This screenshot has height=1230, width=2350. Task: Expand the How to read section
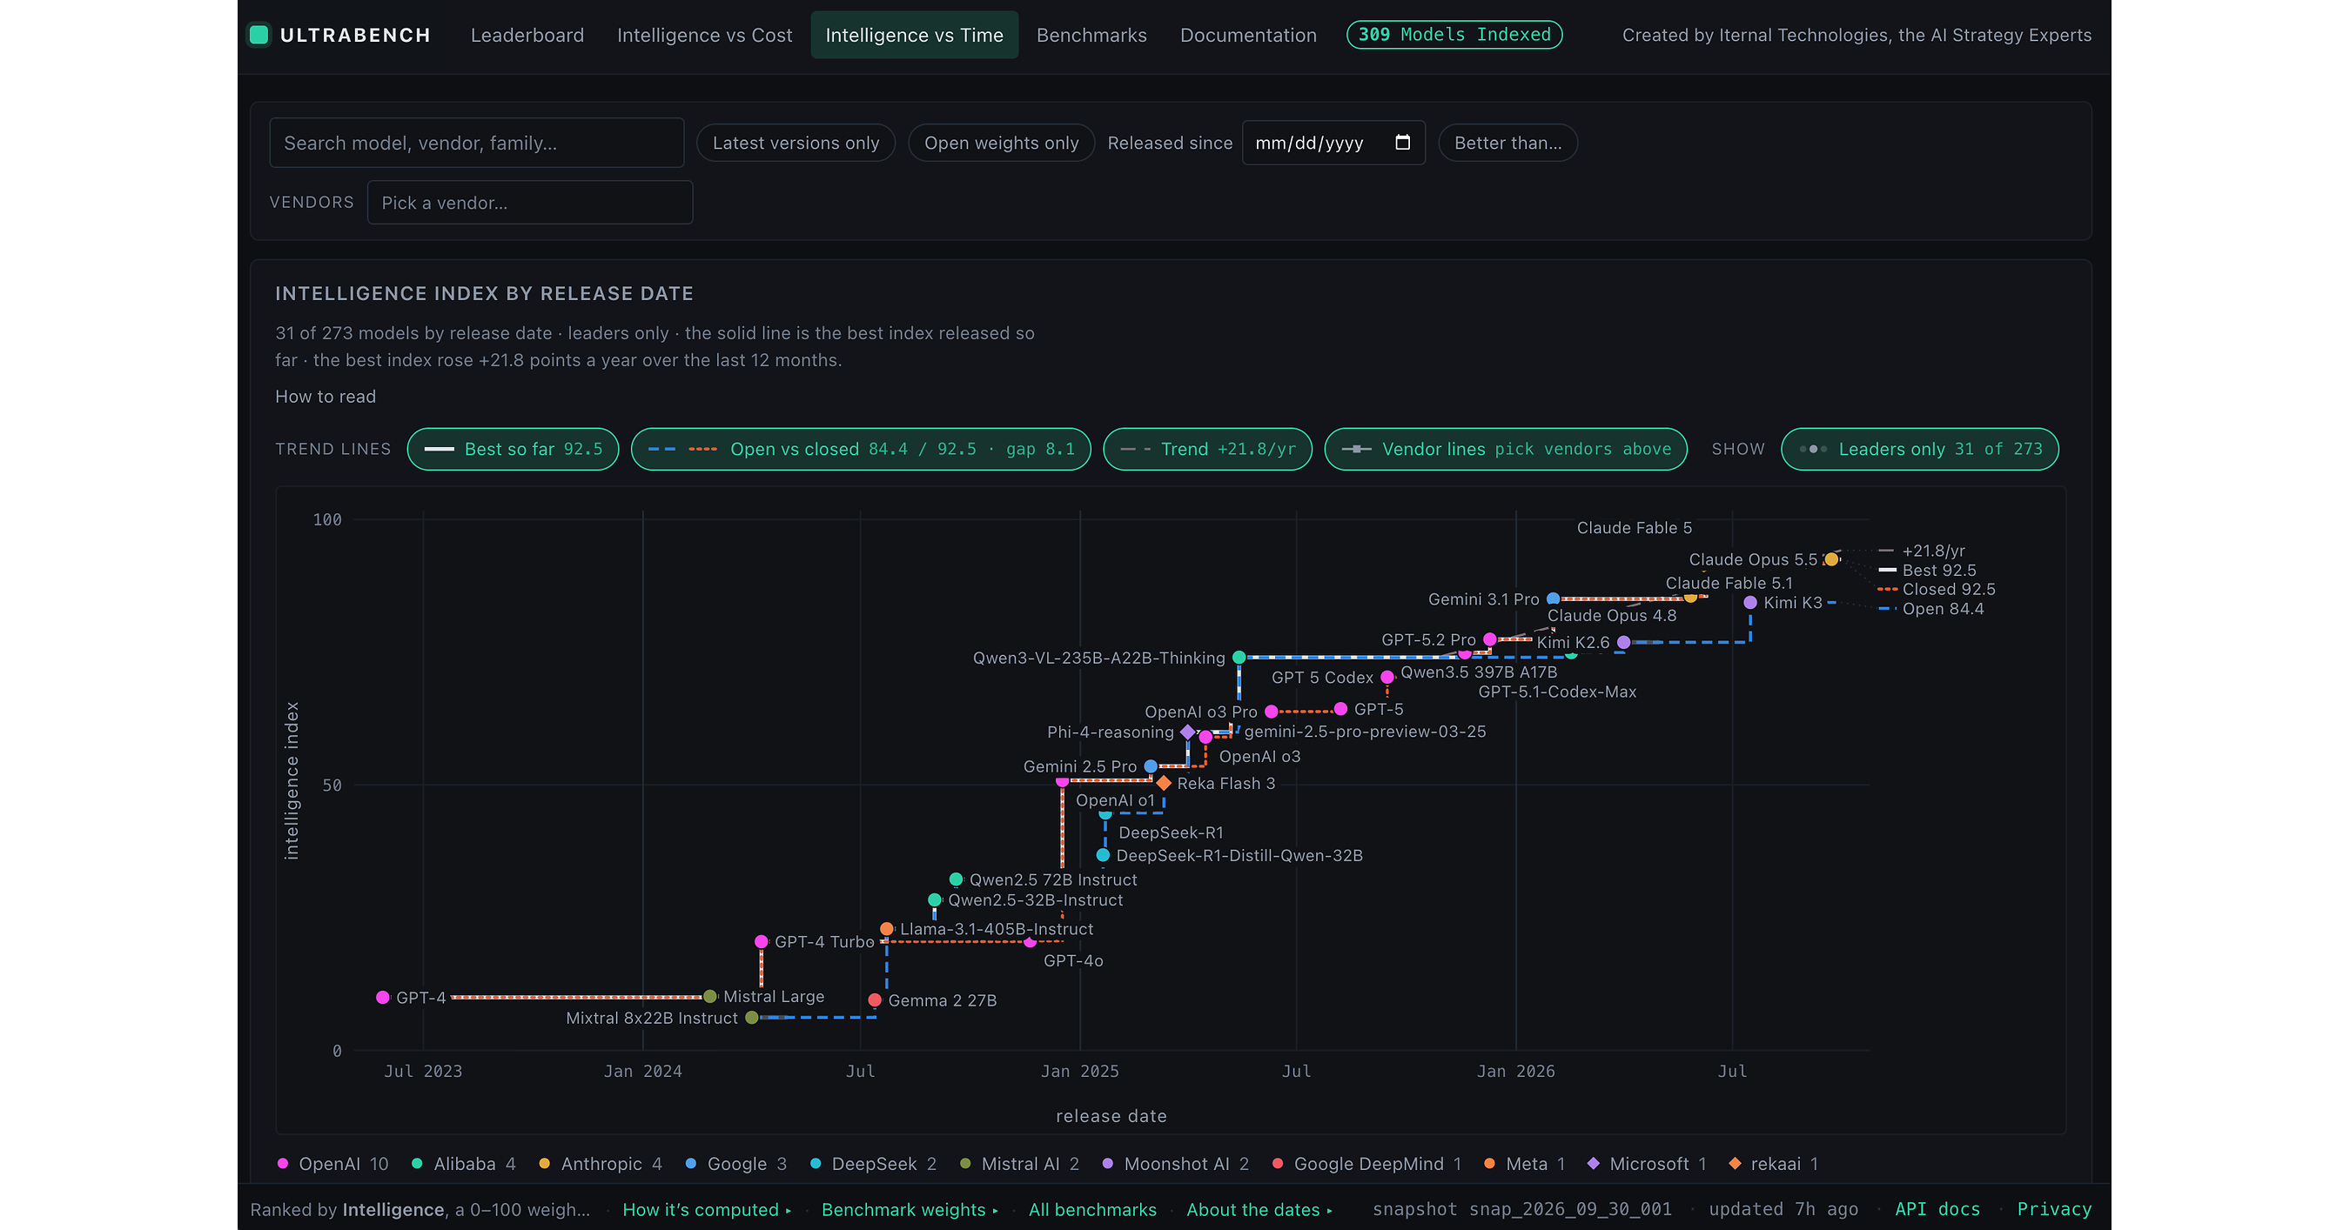(x=326, y=397)
